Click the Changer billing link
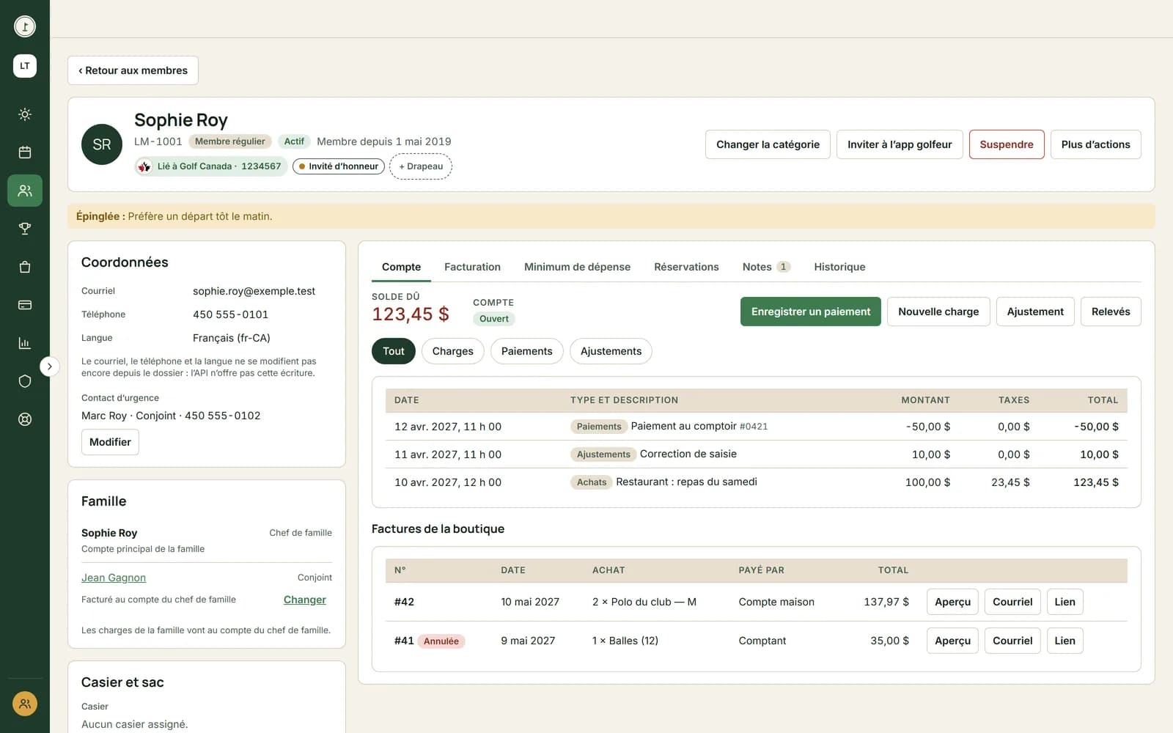Viewport: 1173px width, 733px height. tap(305, 600)
